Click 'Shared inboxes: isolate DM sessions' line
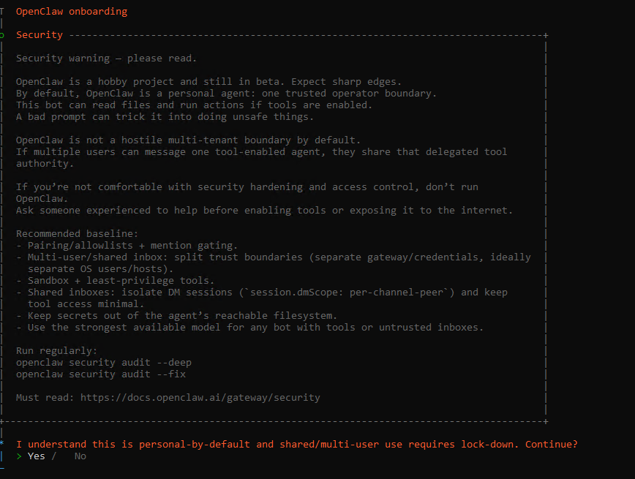This screenshot has height=479, width=635. tap(262, 298)
